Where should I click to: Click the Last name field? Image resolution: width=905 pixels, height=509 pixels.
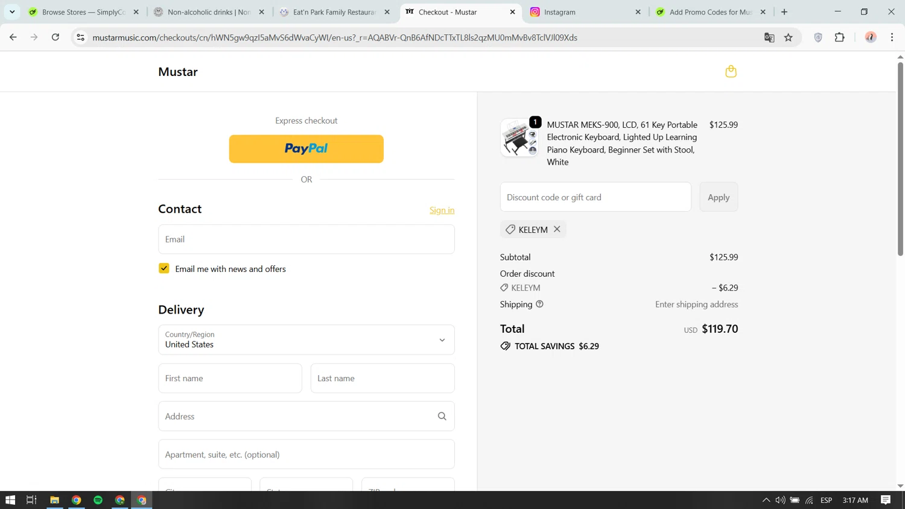pos(383,378)
